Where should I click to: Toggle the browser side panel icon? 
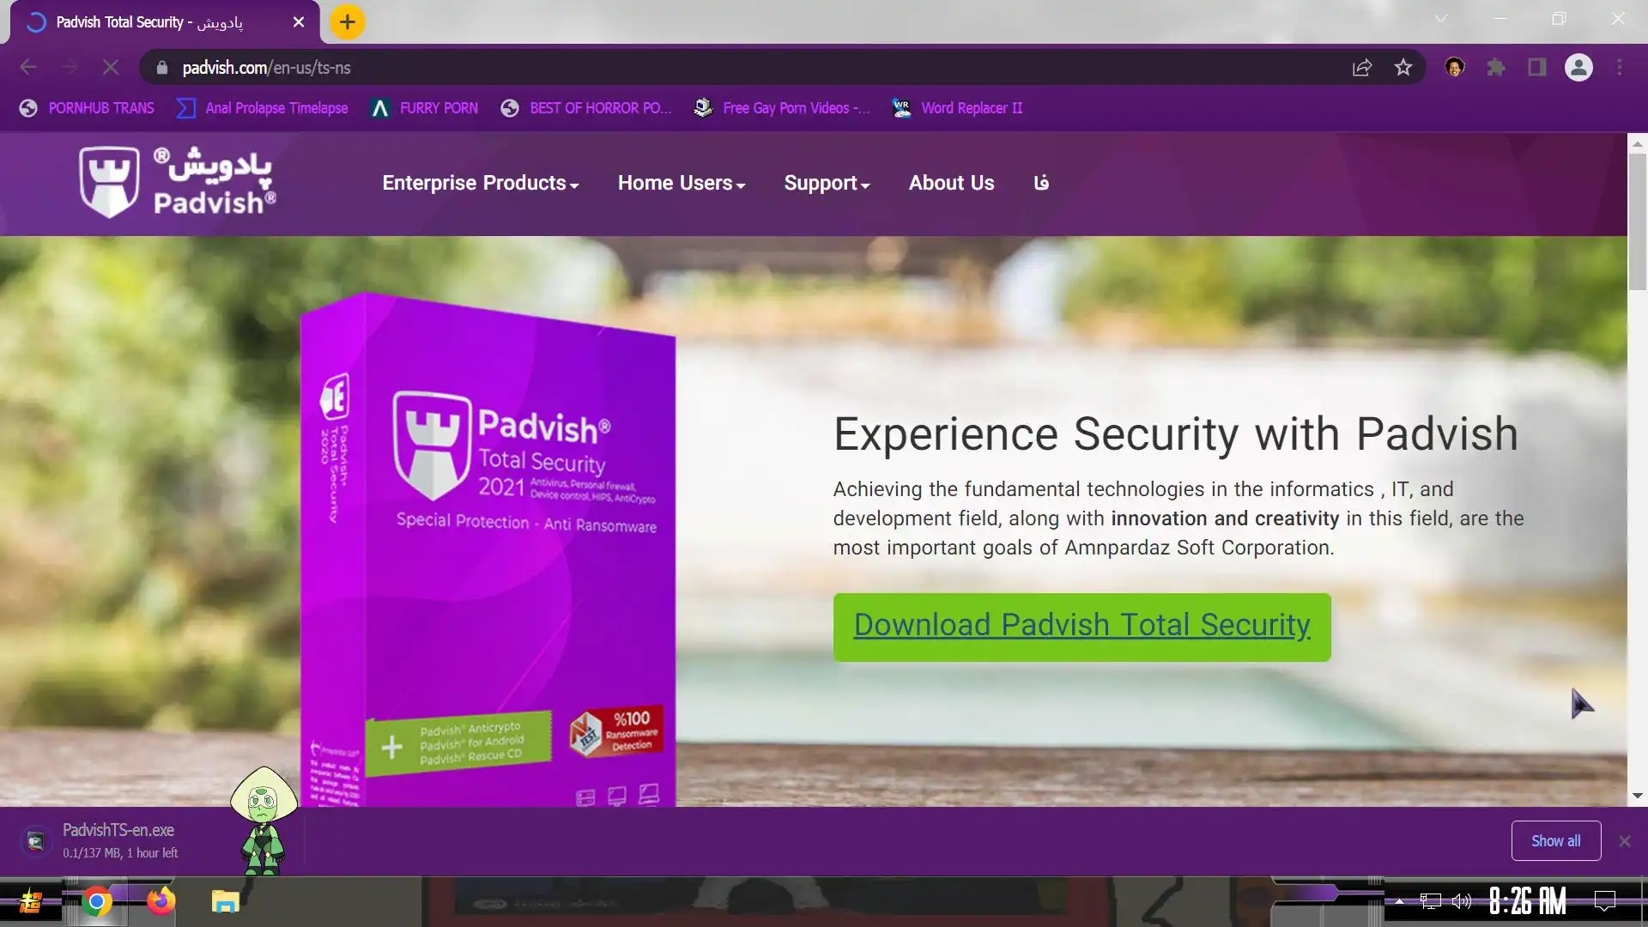point(1536,67)
